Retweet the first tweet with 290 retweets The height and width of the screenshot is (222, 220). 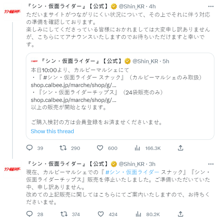pyautogui.click(x=63, y=148)
